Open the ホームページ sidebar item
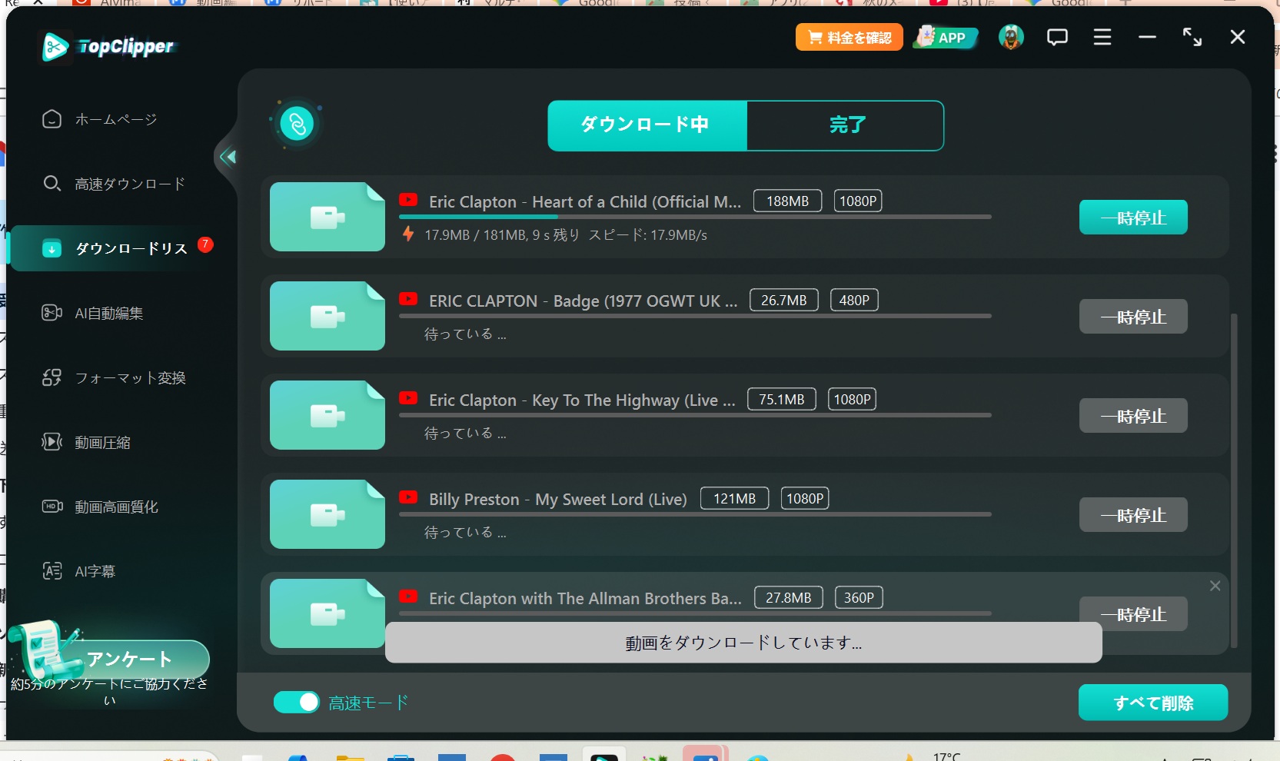1280x761 pixels. click(x=115, y=119)
